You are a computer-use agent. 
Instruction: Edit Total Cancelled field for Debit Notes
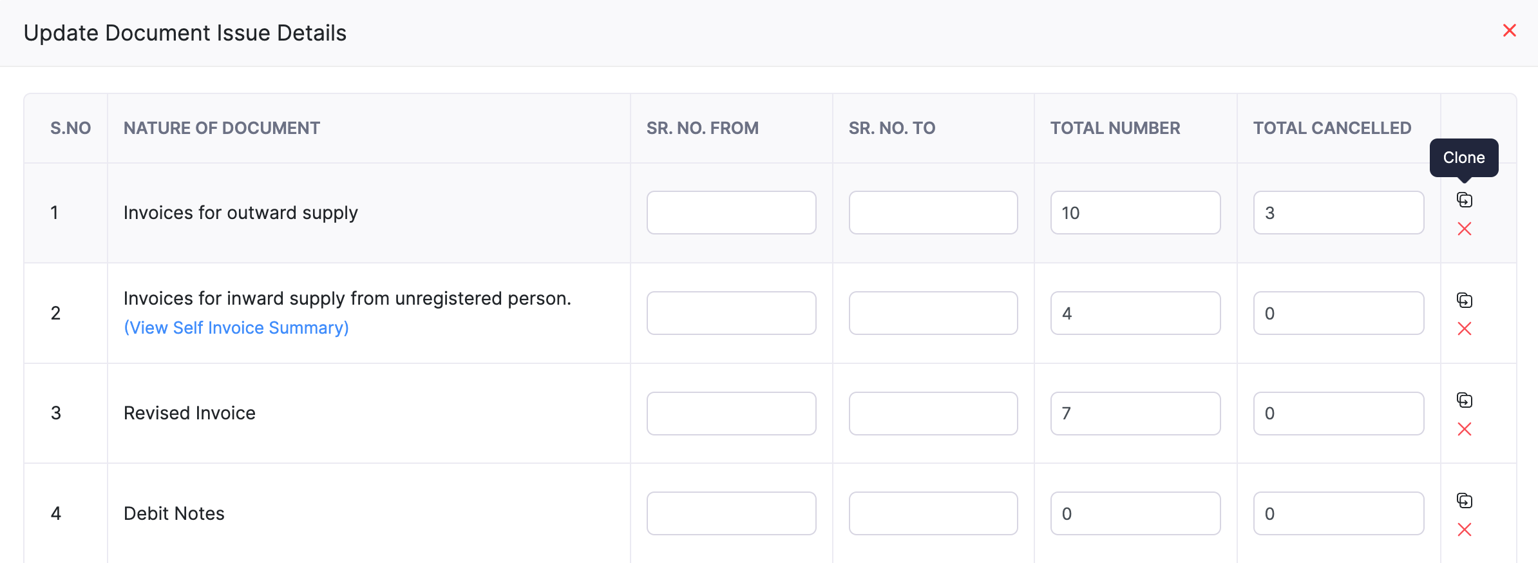pyautogui.click(x=1338, y=513)
